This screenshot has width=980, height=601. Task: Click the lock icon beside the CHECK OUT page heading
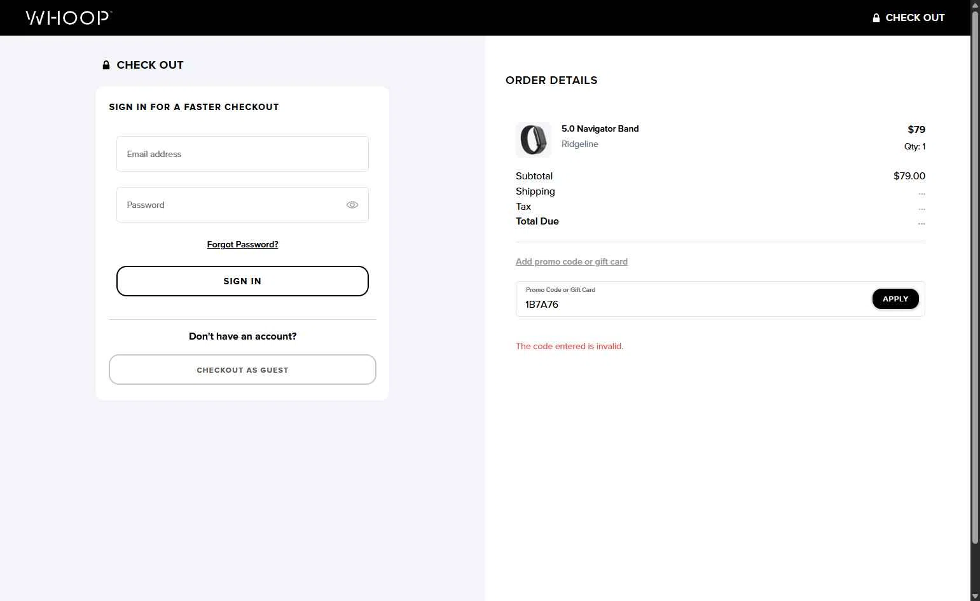tap(106, 65)
